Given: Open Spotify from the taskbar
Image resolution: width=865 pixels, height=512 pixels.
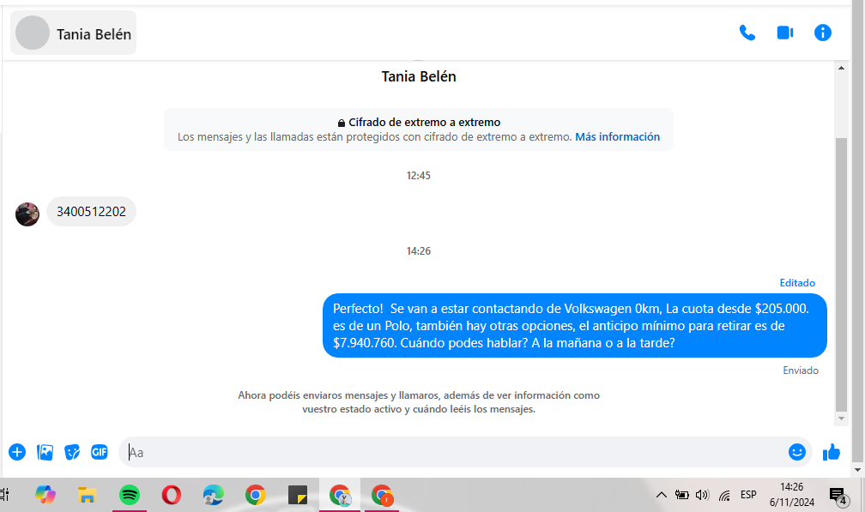Looking at the screenshot, I should pos(129,495).
